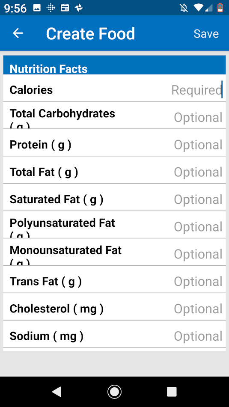Select the Protein (g) field

[115, 143]
